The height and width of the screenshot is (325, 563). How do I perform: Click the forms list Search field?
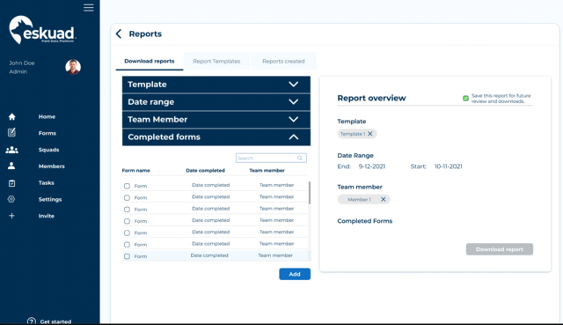(271, 158)
